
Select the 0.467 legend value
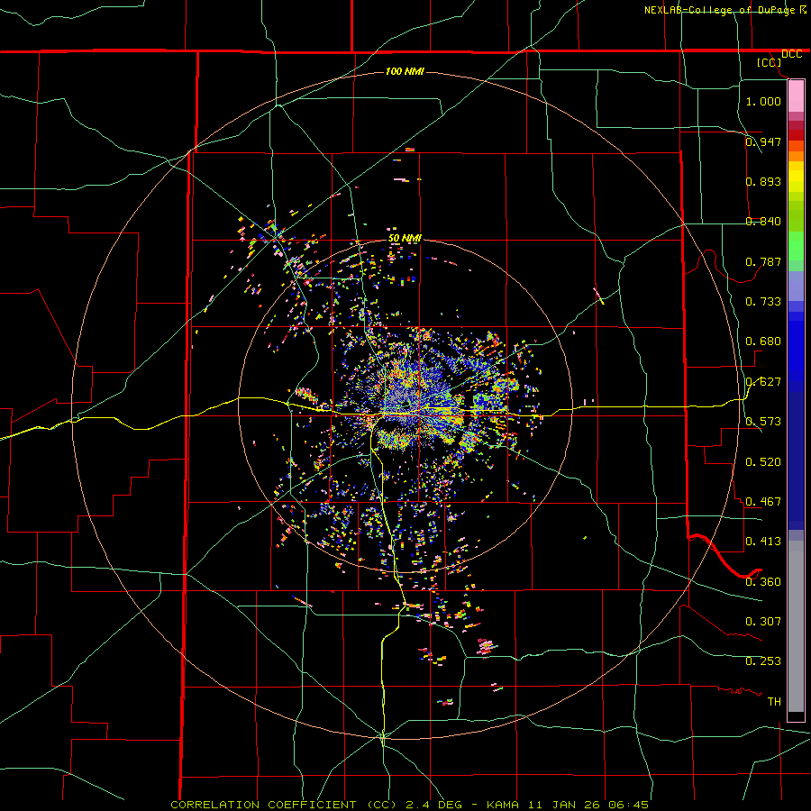763,501
